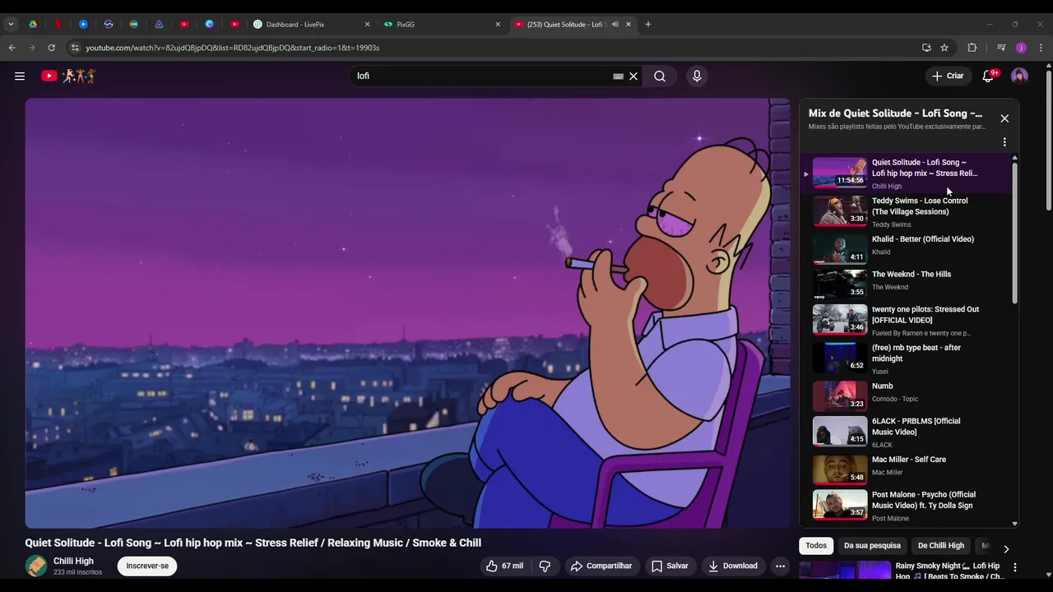Like the video with 67 mil thumbs up
Viewport: 1053px width, 592px height.
tap(504, 566)
